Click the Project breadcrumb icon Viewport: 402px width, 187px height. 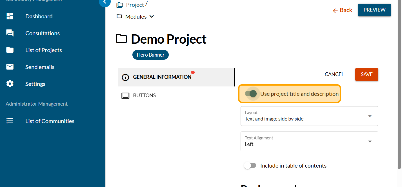120,5
